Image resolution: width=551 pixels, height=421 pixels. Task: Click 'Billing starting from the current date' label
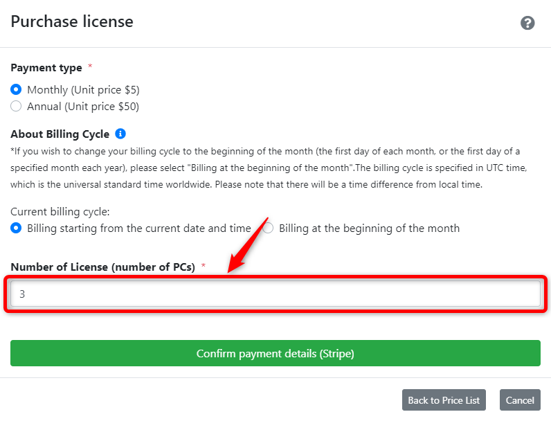(139, 229)
